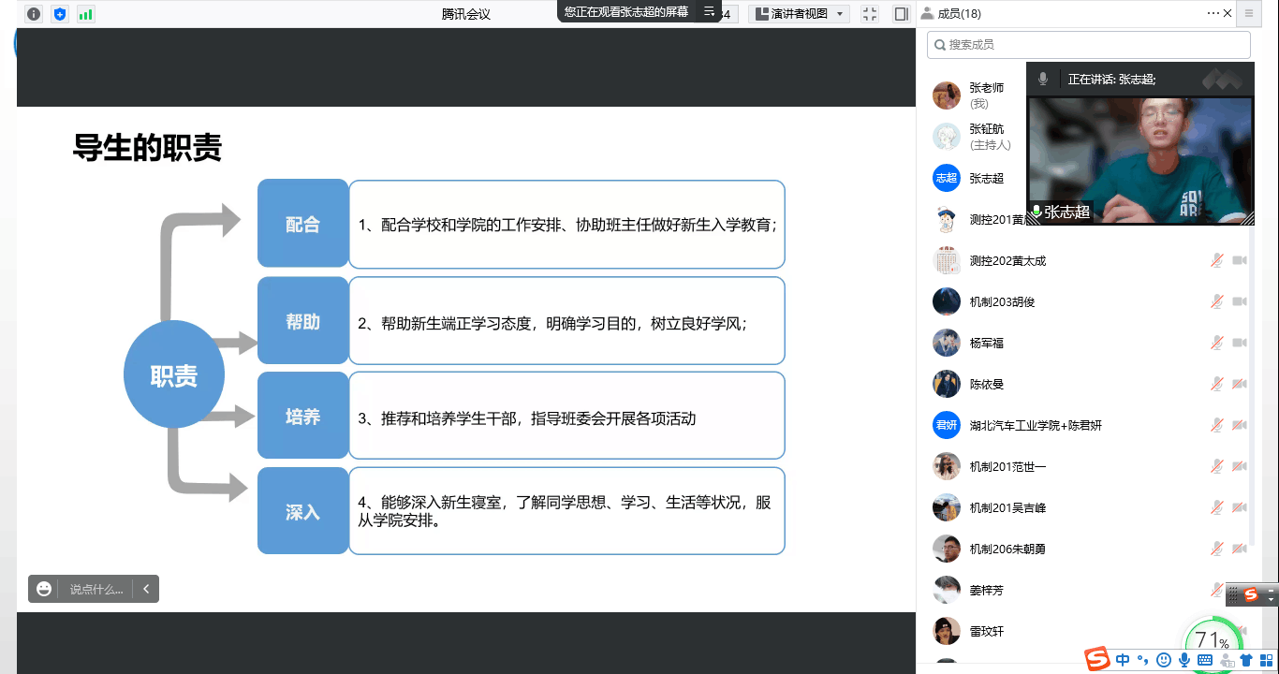
Task: Toggle microphone for 机制203胡俊
Action: coord(1216,301)
